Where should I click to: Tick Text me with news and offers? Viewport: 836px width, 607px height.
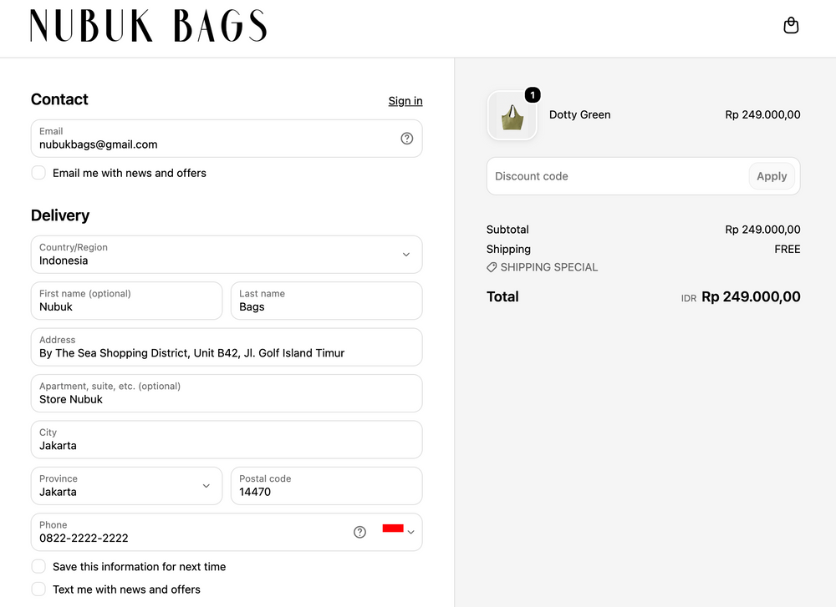(x=38, y=589)
